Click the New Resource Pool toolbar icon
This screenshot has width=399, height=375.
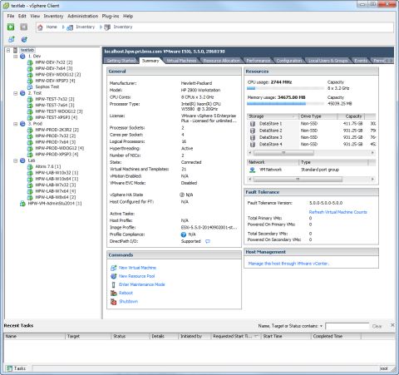point(24,39)
